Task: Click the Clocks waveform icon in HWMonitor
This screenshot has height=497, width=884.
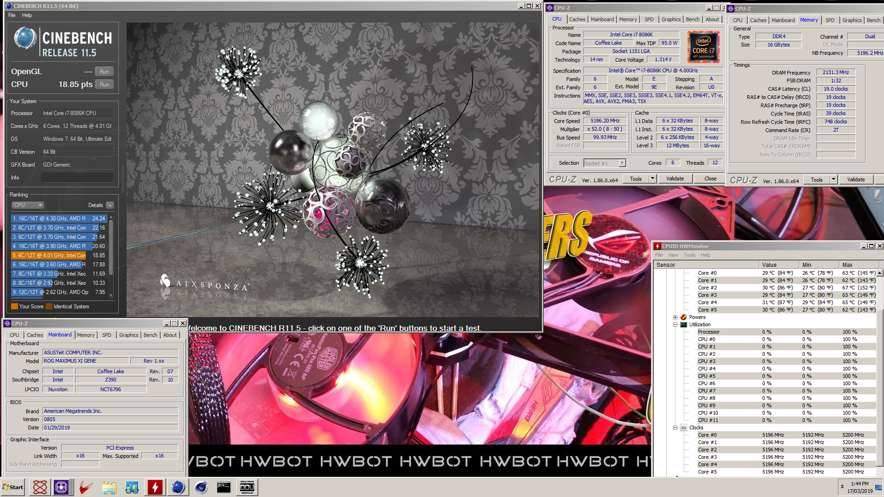Action: (684, 428)
